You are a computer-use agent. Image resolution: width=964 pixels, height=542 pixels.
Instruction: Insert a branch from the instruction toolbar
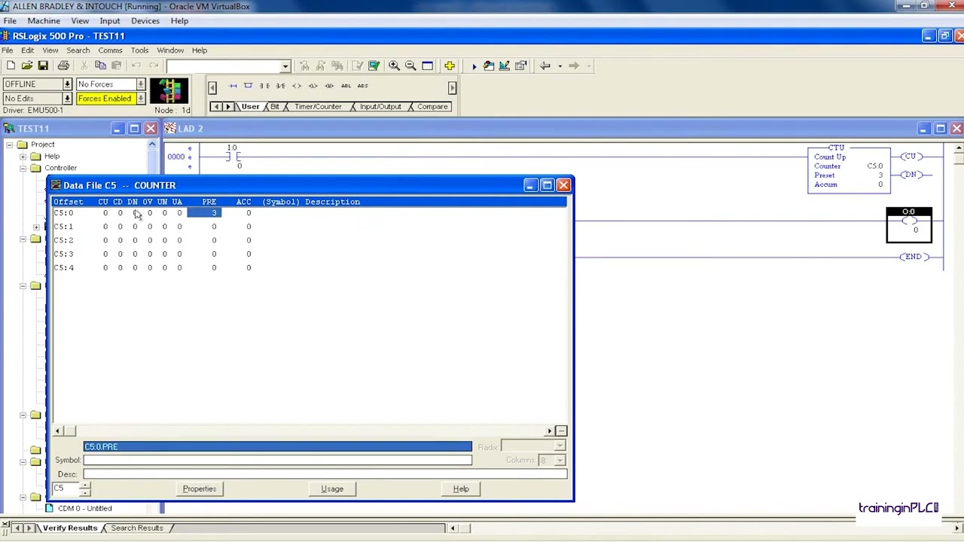[248, 86]
